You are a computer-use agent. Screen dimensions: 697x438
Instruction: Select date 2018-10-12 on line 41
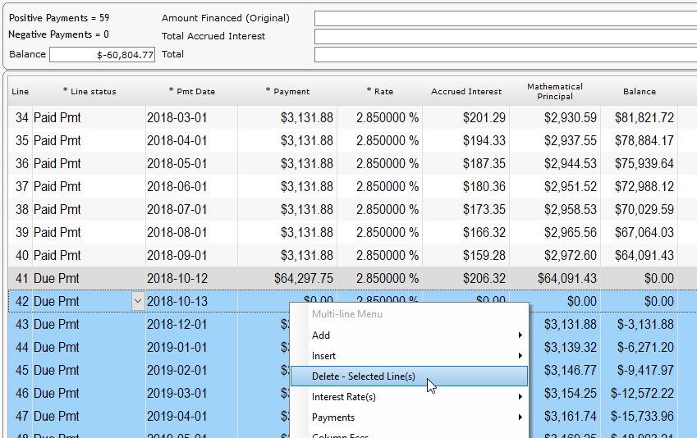click(x=191, y=279)
